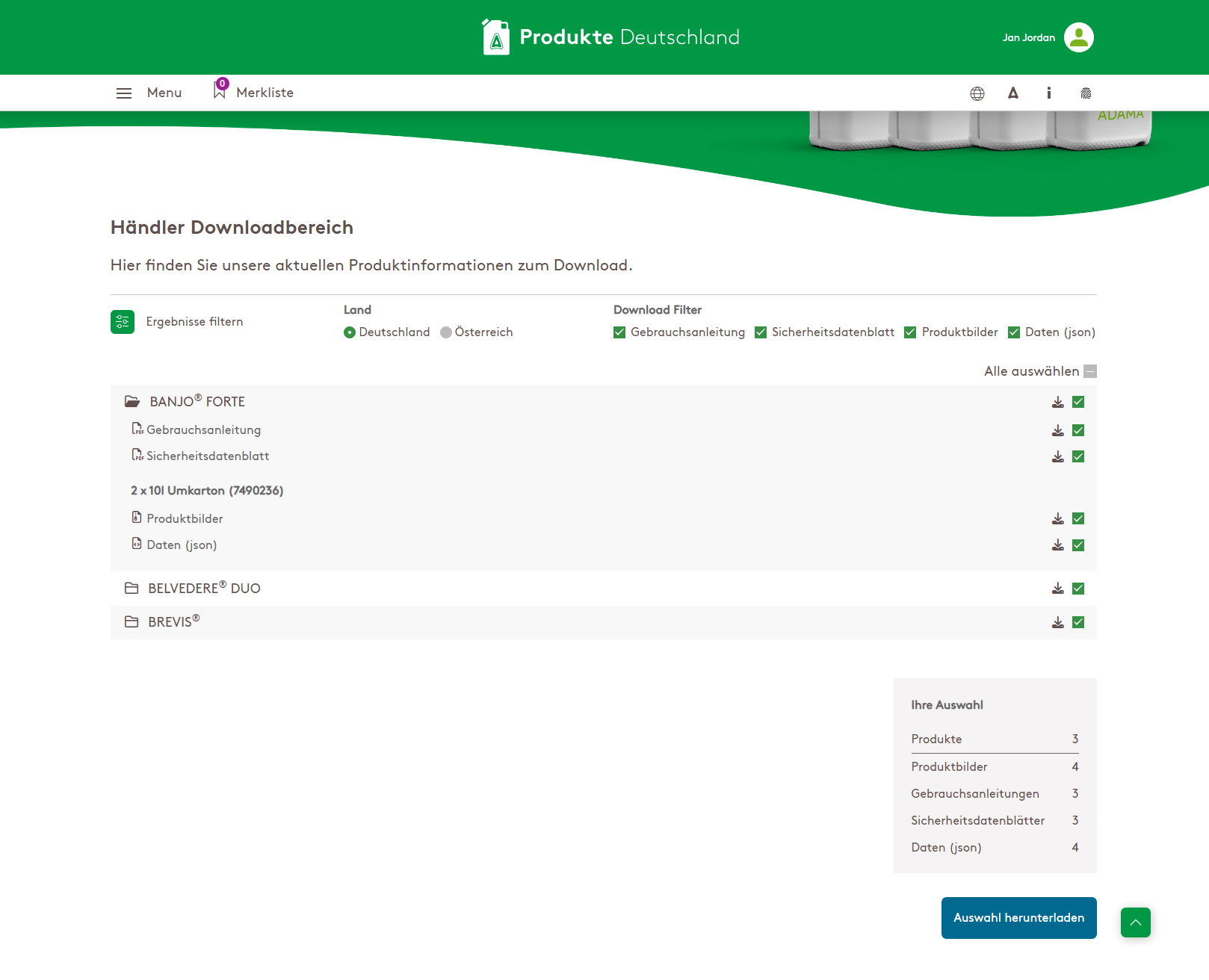Click the PDF icon beside Sicherheitsdatenblatt row
The height and width of the screenshot is (980, 1209).
(x=137, y=455)
